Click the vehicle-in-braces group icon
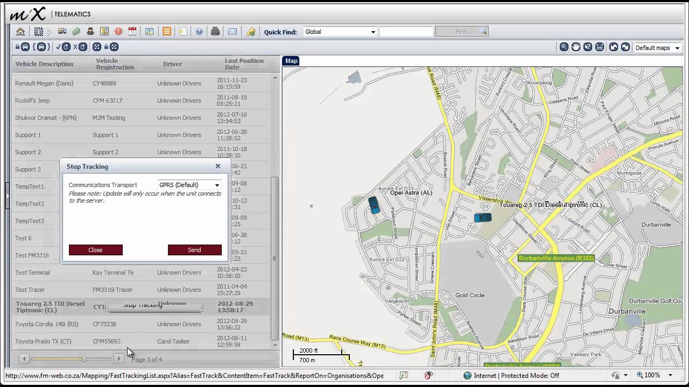The height and width of the screenshot is (387, 689). click(x=41, y=47)
